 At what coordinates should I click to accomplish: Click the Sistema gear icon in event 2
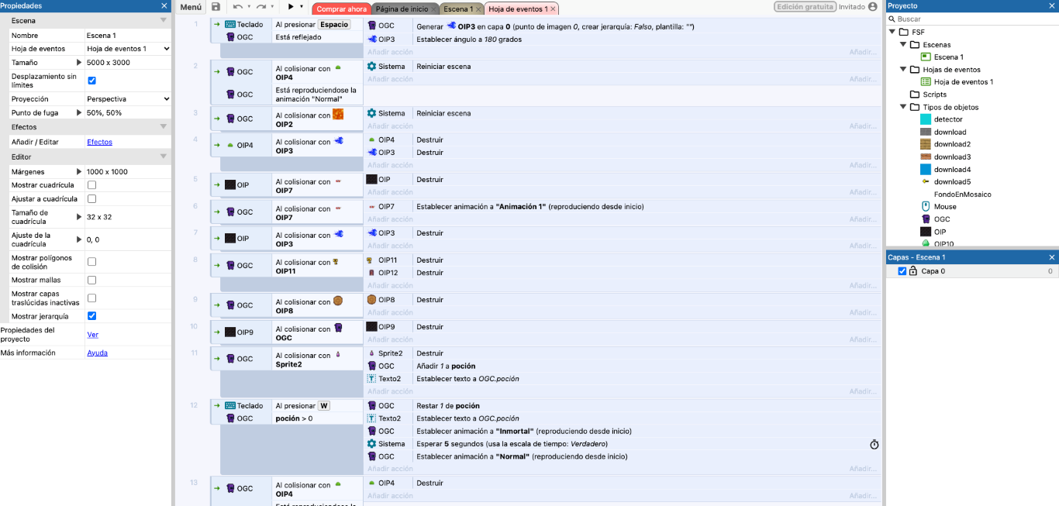(x=372, y=67)
